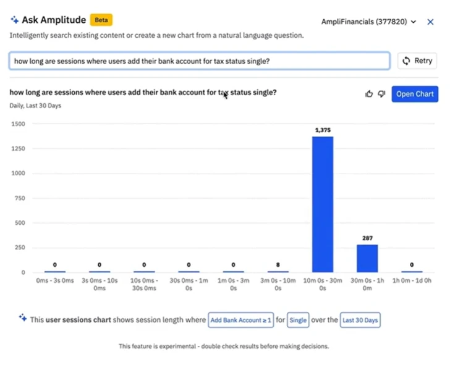The height and width of the screenshot is (365, 450).
Task: Click the 30m 0s - 1h 0m axis label
Action: [367, 284]
